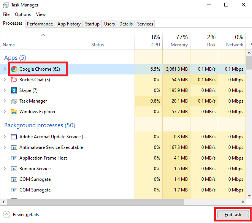Click the horizontal scrollbar right arrow

[242, 202]
